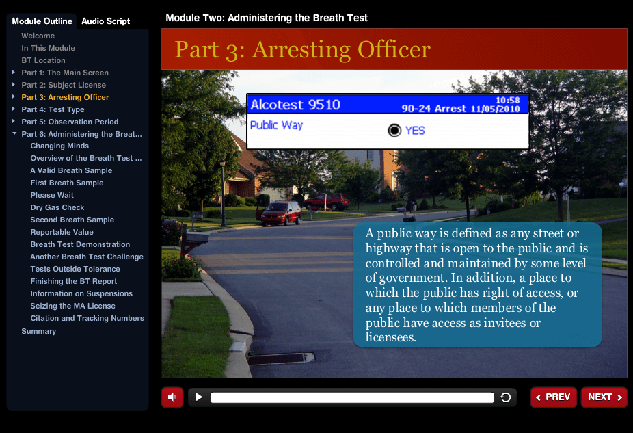Click the Part 3: Arresting Officer slide title

[x=302, y=49]
